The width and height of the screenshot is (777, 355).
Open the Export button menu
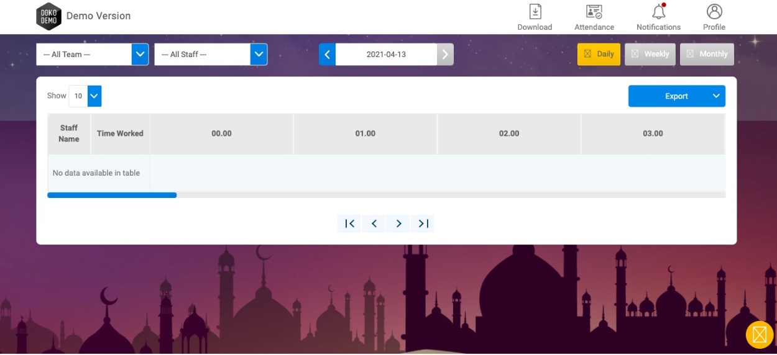[x=676, y=96]
